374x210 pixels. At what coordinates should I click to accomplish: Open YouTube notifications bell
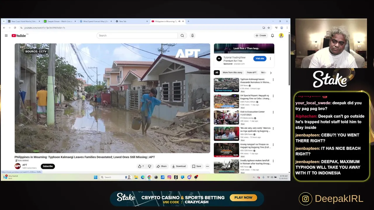(x=272, y=36)
